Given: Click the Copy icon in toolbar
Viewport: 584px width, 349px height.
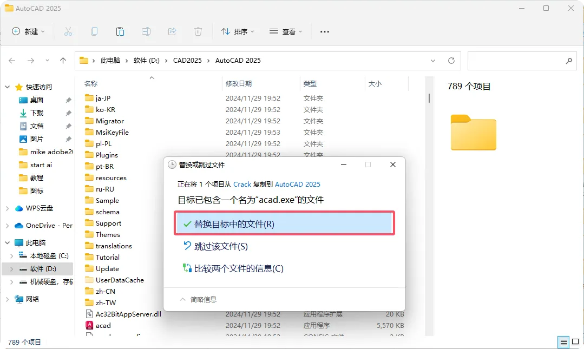Looking at the screenshot, I should pyautogui.click(x=94, y=32).
